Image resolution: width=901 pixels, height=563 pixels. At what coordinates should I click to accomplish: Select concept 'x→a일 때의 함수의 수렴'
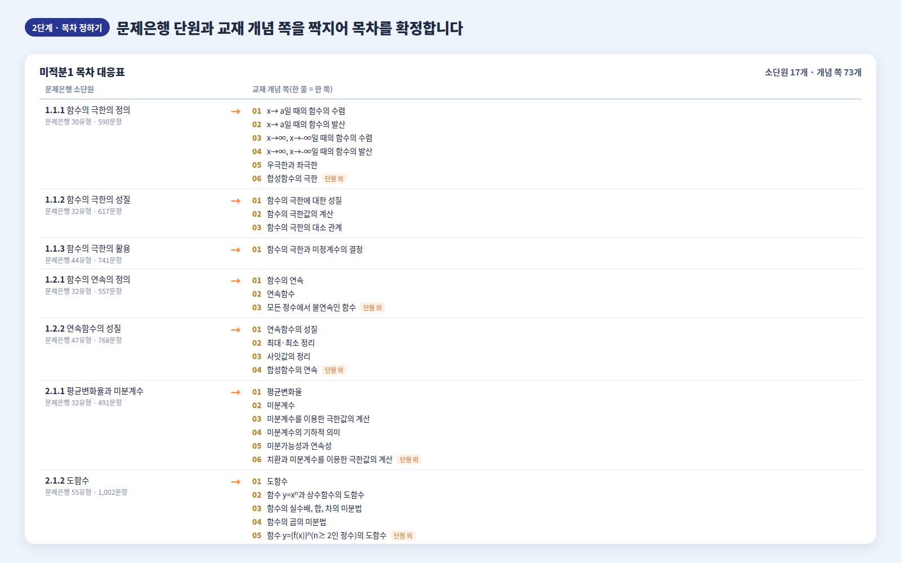tap(306, 111)
